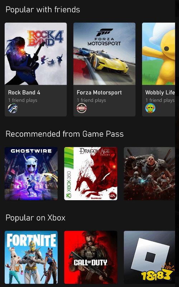This screenshot has width=179, height=287.
Task: Select the Wobbly Life title text
Action: coord(160,93)
